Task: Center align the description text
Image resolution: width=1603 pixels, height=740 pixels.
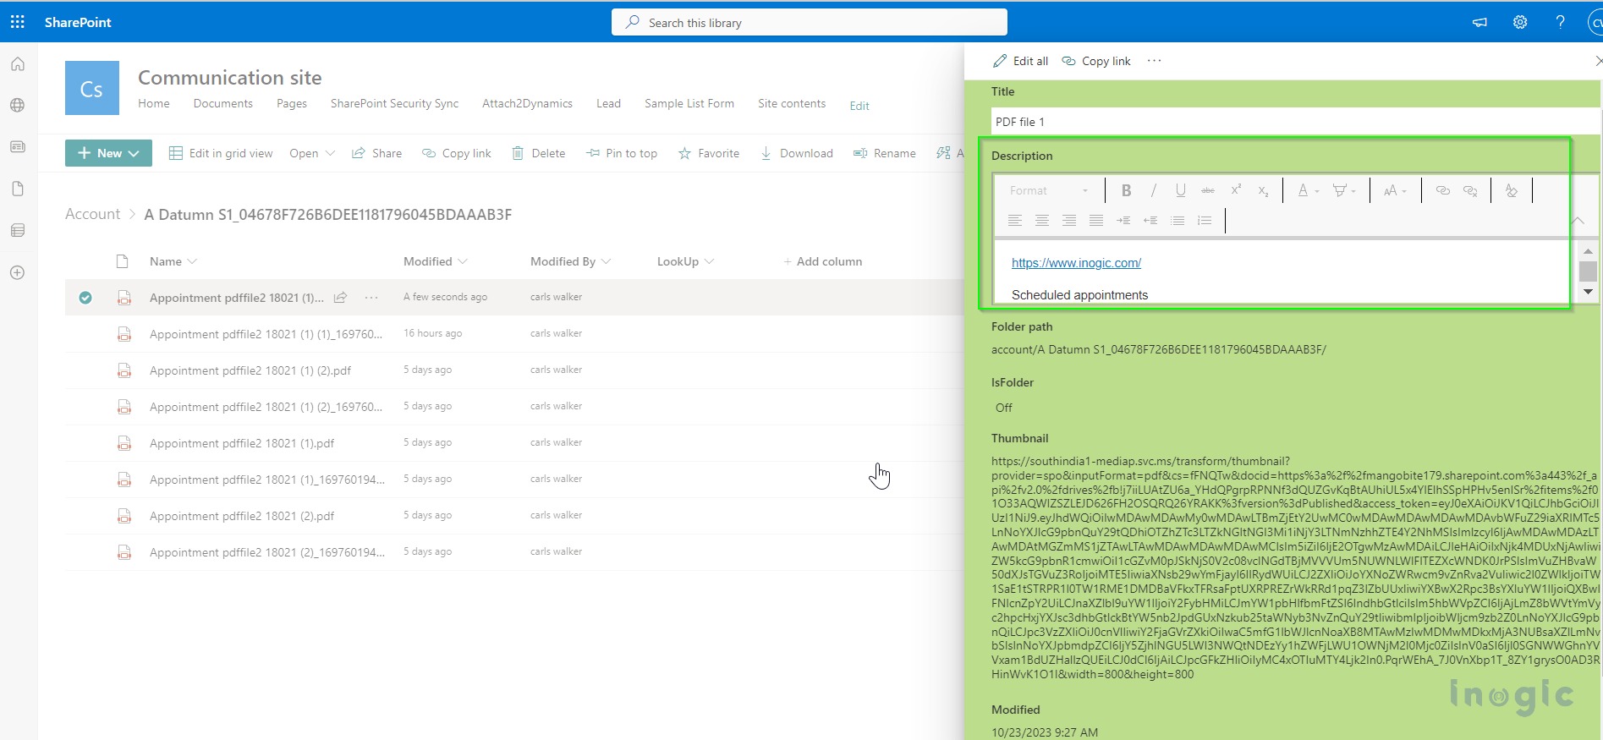Action: 1042,221
